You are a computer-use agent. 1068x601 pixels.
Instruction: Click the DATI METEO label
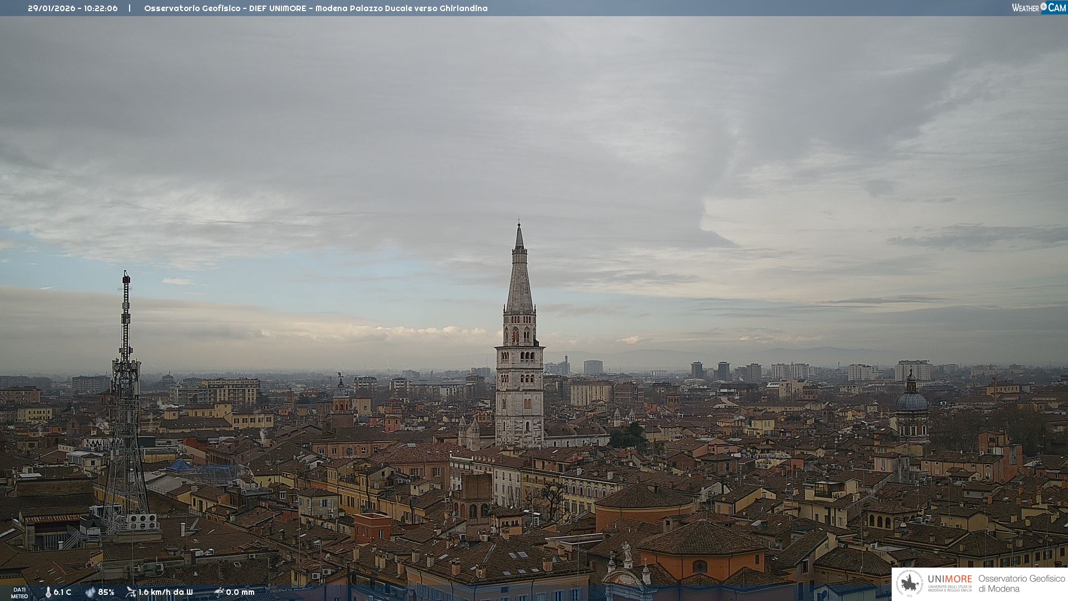[x=19, y=593]
